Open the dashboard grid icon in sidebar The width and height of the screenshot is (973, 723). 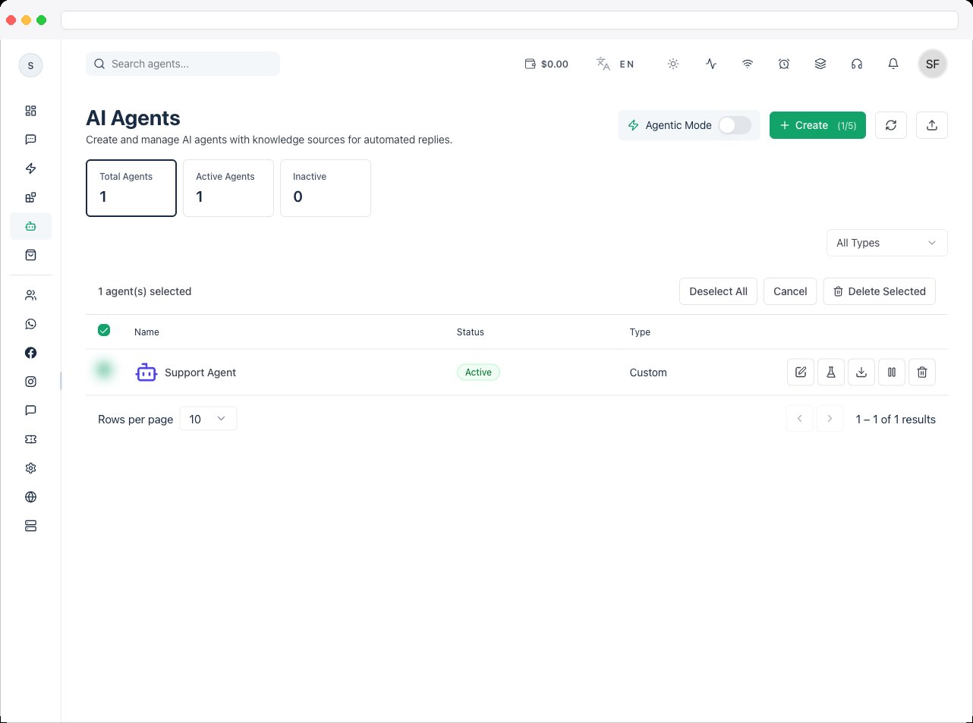(30, 111)
